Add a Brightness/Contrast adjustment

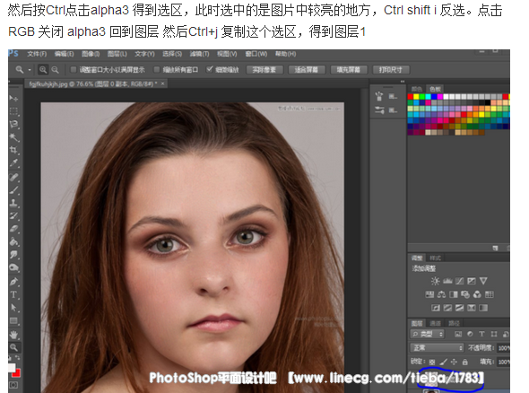(435, 281)
